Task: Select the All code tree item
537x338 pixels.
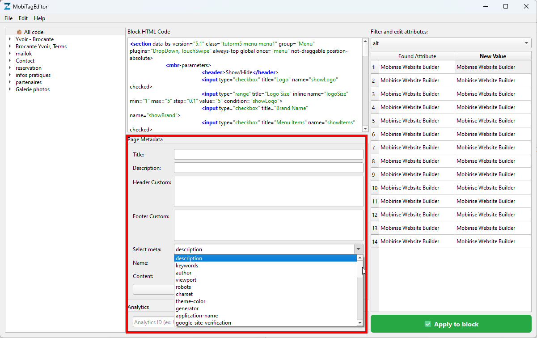Action: pos(34,32)
